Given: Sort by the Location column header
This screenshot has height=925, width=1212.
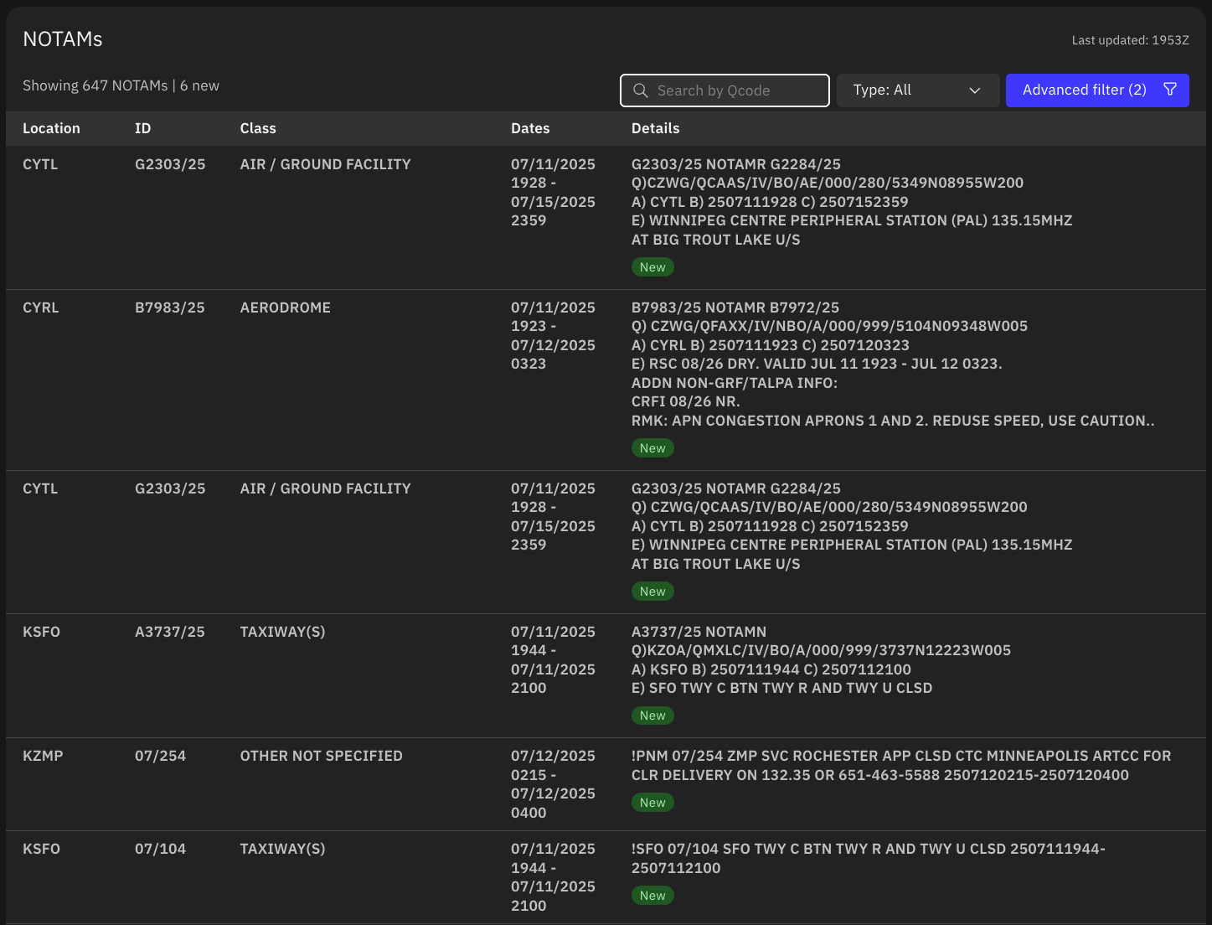Looking at the screenshot, I should [51, 128].
